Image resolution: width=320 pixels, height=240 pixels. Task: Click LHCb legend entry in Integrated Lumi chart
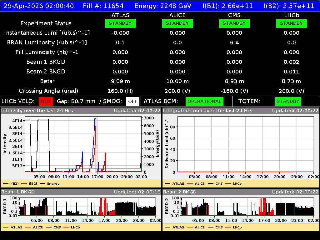[x=233, y=184]
